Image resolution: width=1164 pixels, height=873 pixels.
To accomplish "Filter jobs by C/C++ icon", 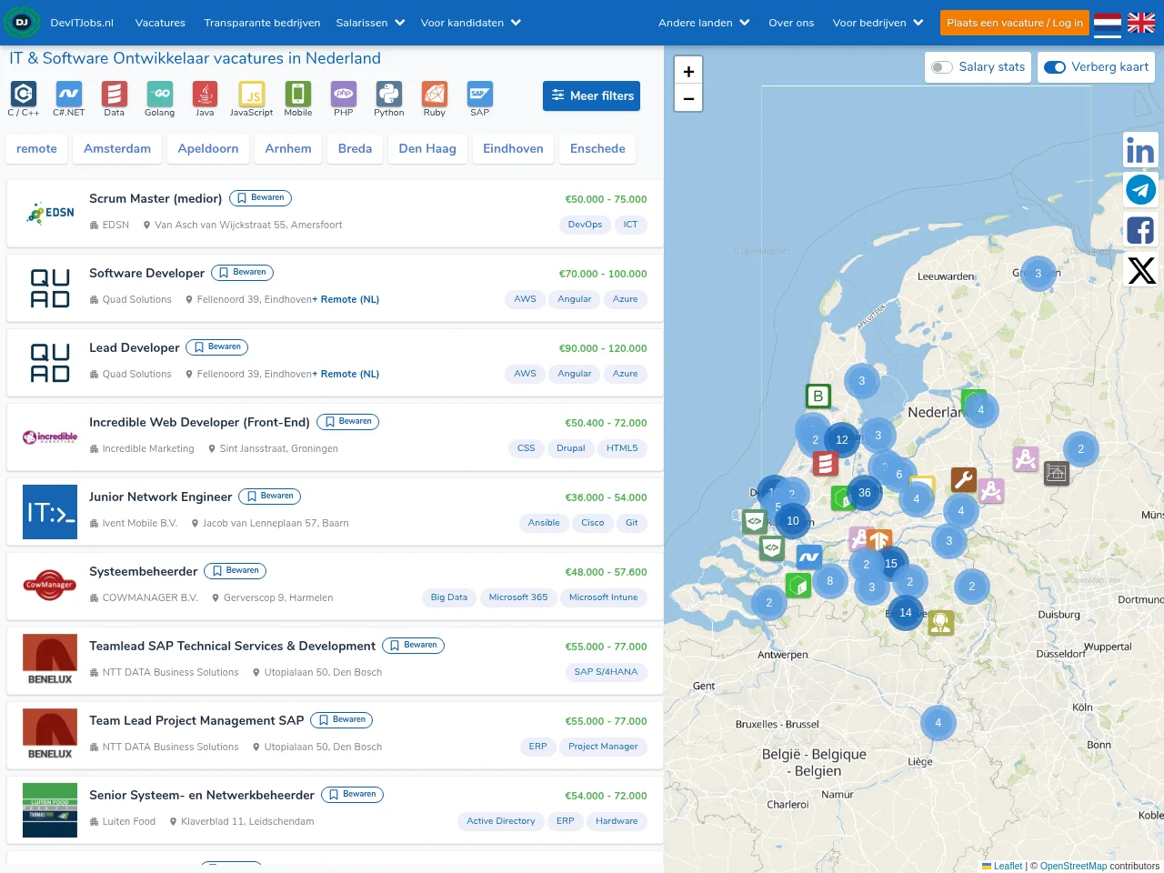I will (23, 94).
